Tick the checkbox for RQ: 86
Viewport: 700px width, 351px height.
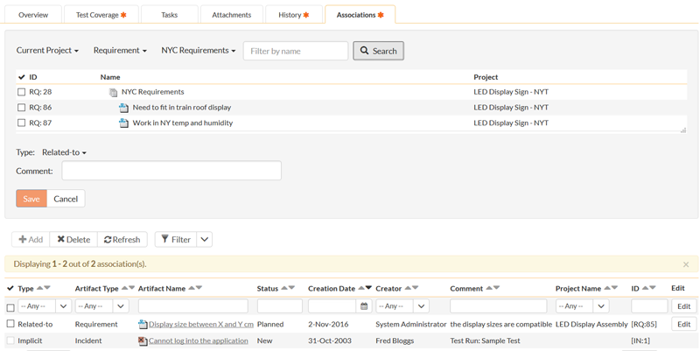22,108
